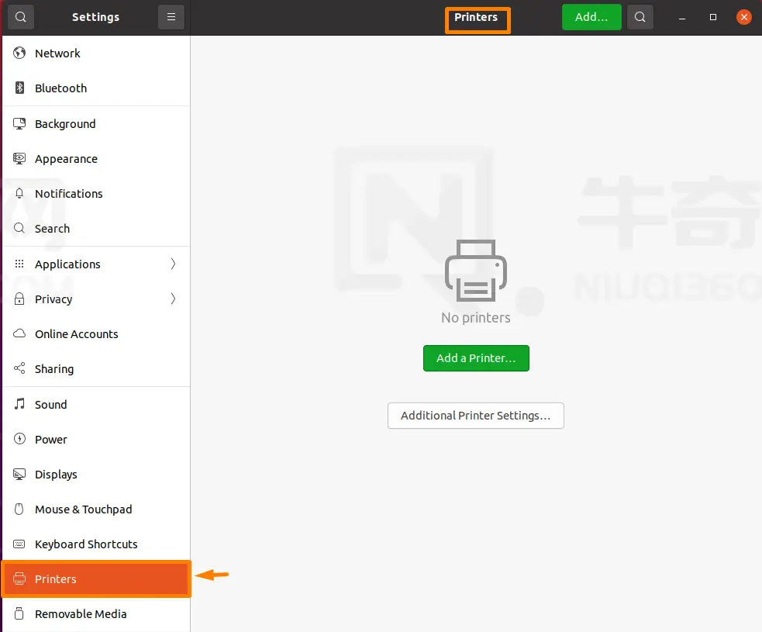Click the Displays icon in the sidebar
The height and width of the screenshot is (632, 762).
click(x=19, y=474)
